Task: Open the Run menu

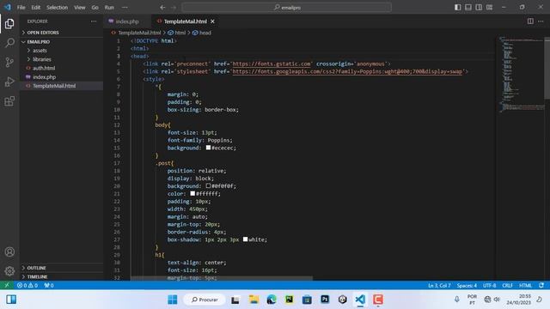Action: [x=109, y=8]
